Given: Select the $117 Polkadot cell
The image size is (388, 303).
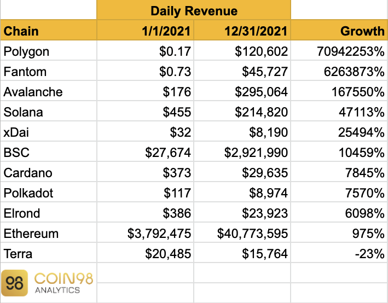Looking at the screenshot, I should [x=145, y=192].
